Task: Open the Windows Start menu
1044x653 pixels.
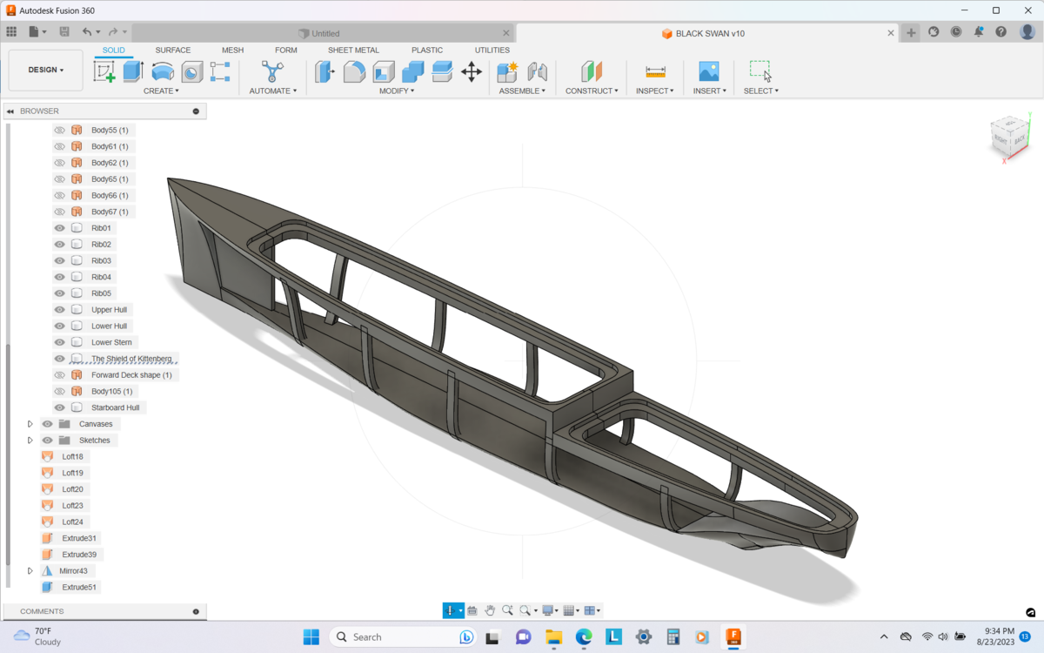Action: [x=311, y=637]
